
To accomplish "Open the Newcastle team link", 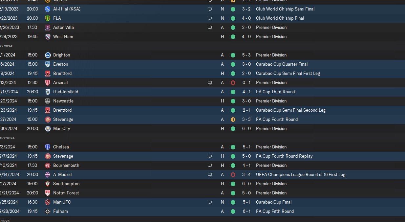I will pos(63,101).
